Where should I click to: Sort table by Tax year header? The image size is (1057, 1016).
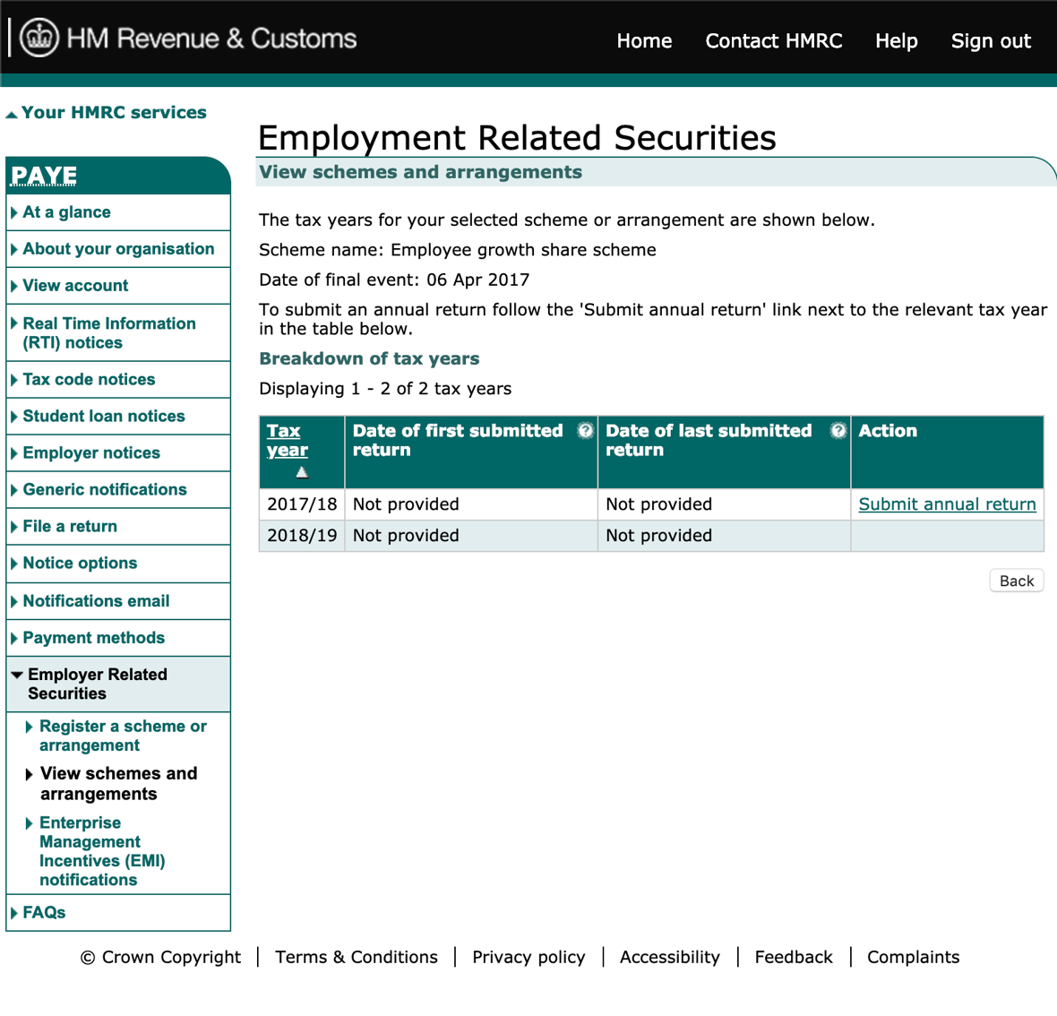tap(287, 441)
